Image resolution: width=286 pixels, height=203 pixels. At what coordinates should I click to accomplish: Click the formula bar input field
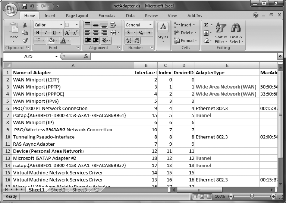(x=184, y=57)
